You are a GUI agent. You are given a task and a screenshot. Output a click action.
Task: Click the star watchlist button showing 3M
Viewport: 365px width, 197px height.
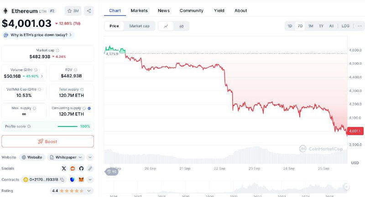point(73,10)
